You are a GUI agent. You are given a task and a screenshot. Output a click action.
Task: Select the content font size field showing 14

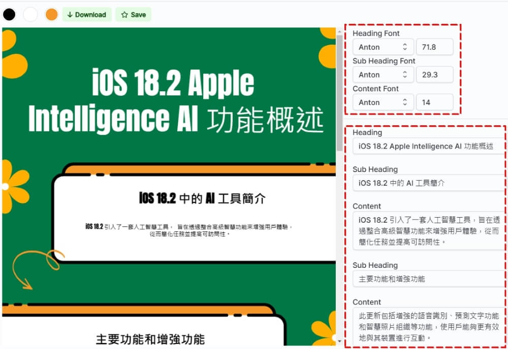pyautogui.click(x=435, y=102)
